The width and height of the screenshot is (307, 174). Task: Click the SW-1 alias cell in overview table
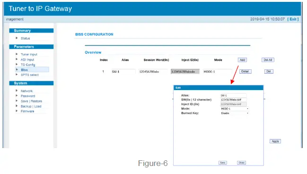click(x=123, y=72)
